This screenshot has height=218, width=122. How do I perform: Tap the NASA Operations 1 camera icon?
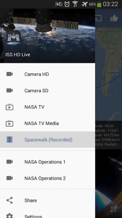(9, 162)
